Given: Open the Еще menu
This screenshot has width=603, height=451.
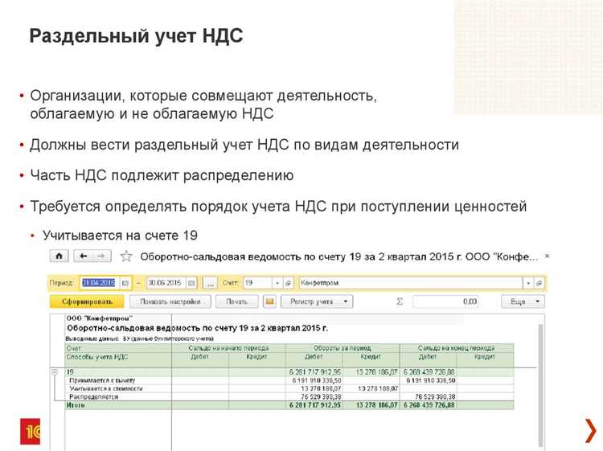Looking at the screenshot, I should point(523,301).
